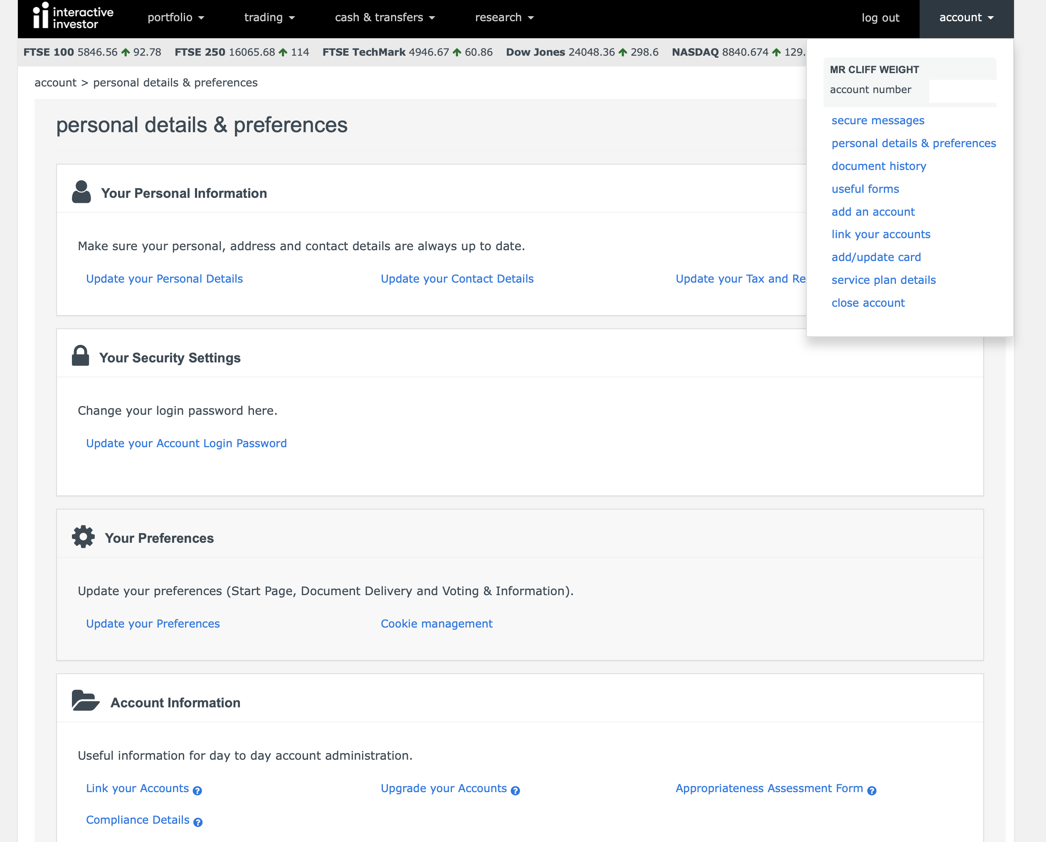The width and height of the screenshot is (1046, 842).
Task: Open the research dropdown menu
Action: 504,18
